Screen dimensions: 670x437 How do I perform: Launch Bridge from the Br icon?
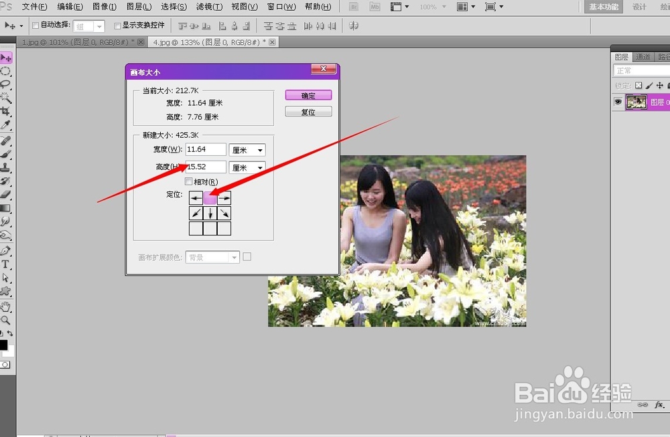pos(354,7)
